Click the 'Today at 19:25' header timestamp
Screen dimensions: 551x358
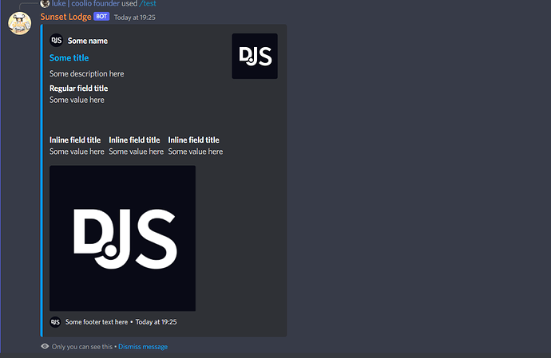135,18
